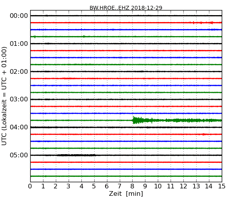Image resolution: width=252 pixels, height=202 pixels.
Task: Click the x-axis tick label 4
Action: [x=81, y=186]
